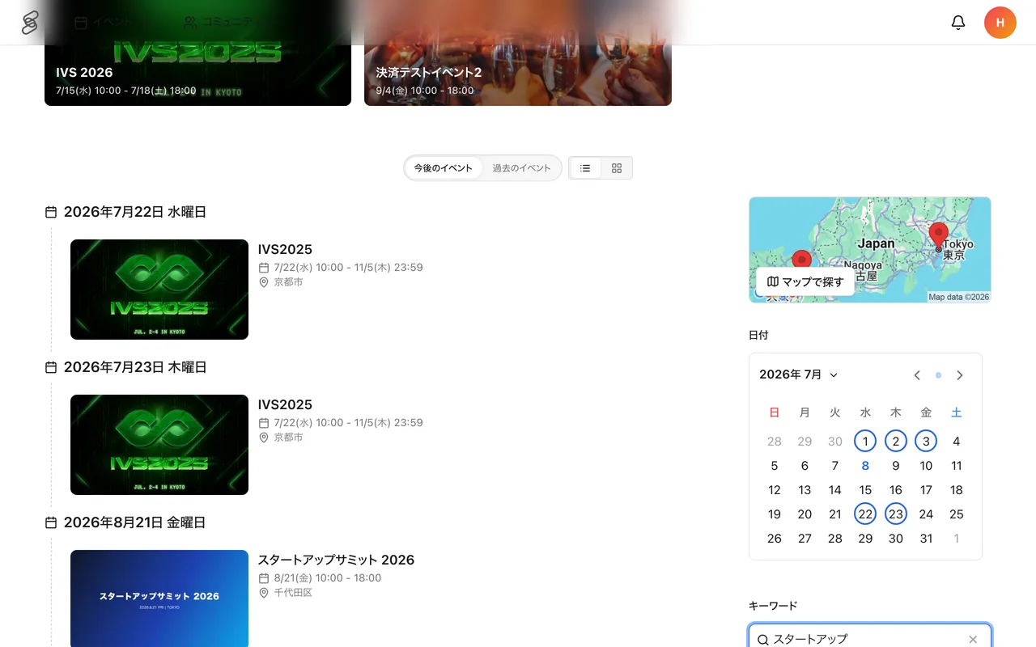Go to next month in calendar
Screen dimensions: 1036x647
(960, 375)
